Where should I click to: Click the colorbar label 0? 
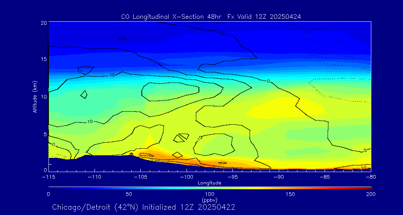(x=48, y=194)
